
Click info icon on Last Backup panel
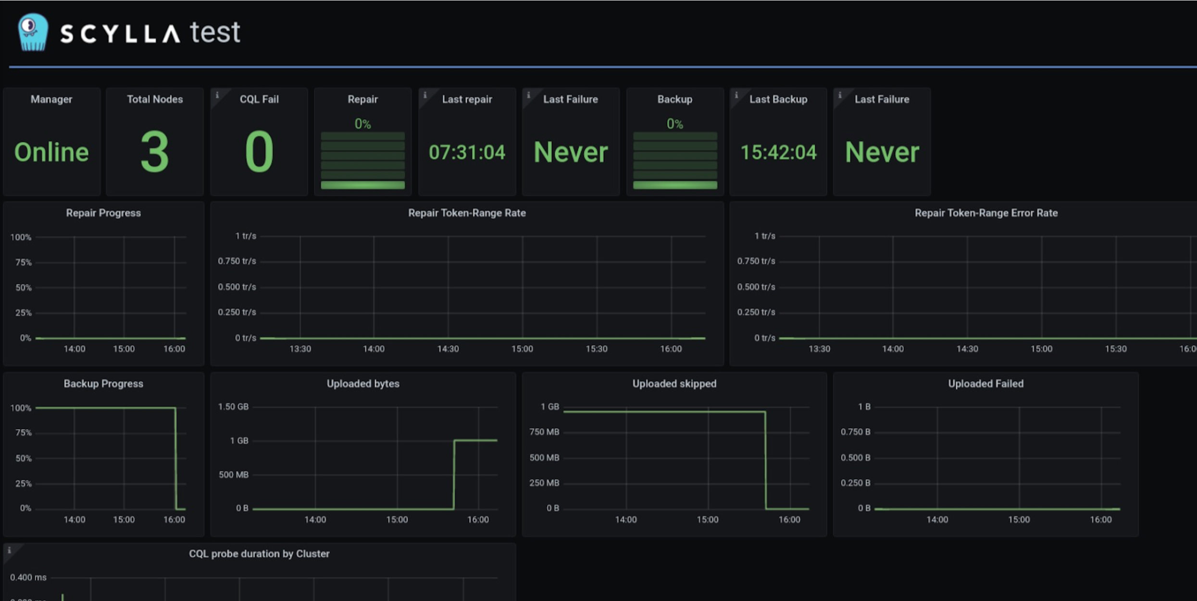point(736,95)
